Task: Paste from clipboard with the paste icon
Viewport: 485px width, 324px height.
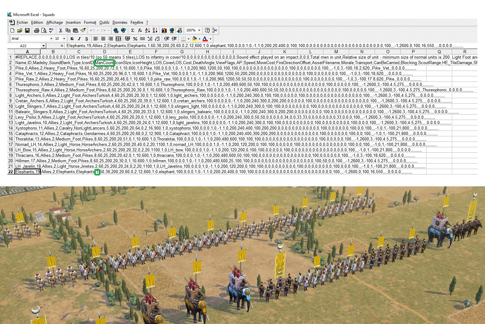Action: coord(76,30)
